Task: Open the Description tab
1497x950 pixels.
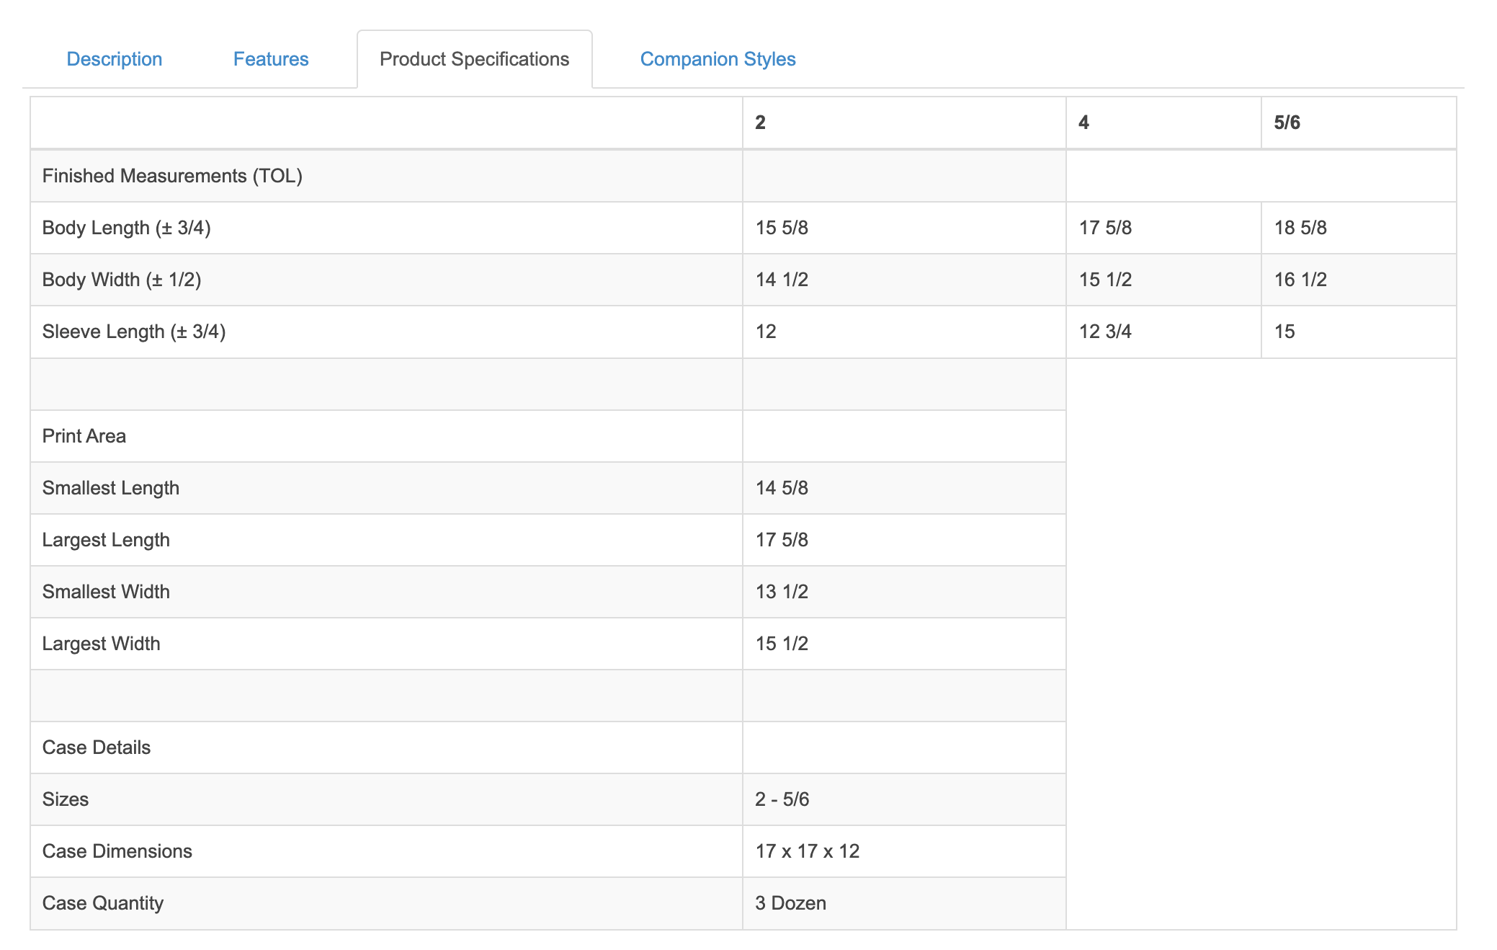Action: tap(115, 59)
